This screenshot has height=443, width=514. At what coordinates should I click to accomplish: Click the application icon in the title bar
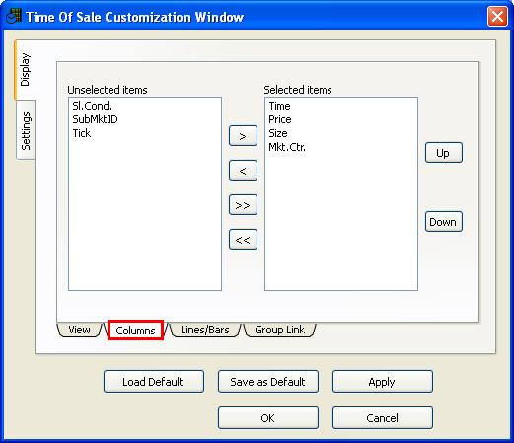14,16
